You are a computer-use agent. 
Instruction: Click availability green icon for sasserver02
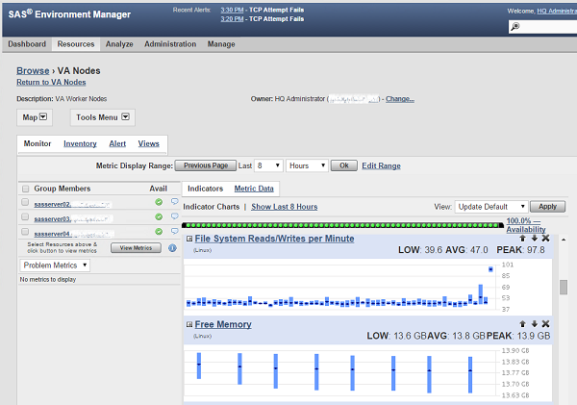click(159, 202)
